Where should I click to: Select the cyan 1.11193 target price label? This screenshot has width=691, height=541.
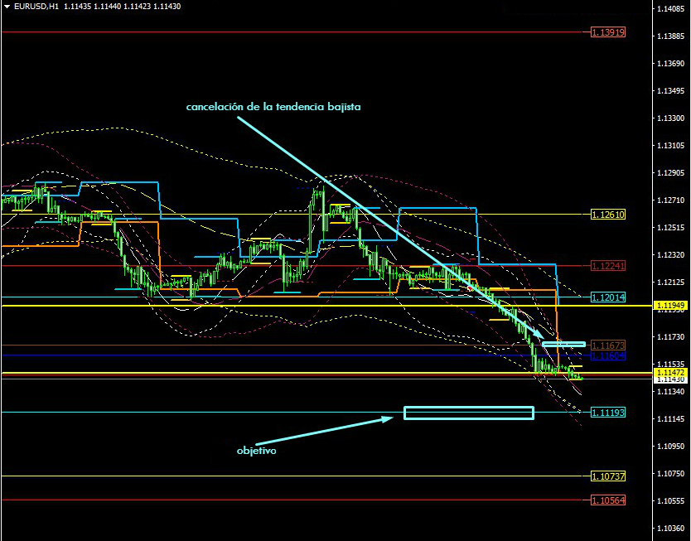point(607,412)
